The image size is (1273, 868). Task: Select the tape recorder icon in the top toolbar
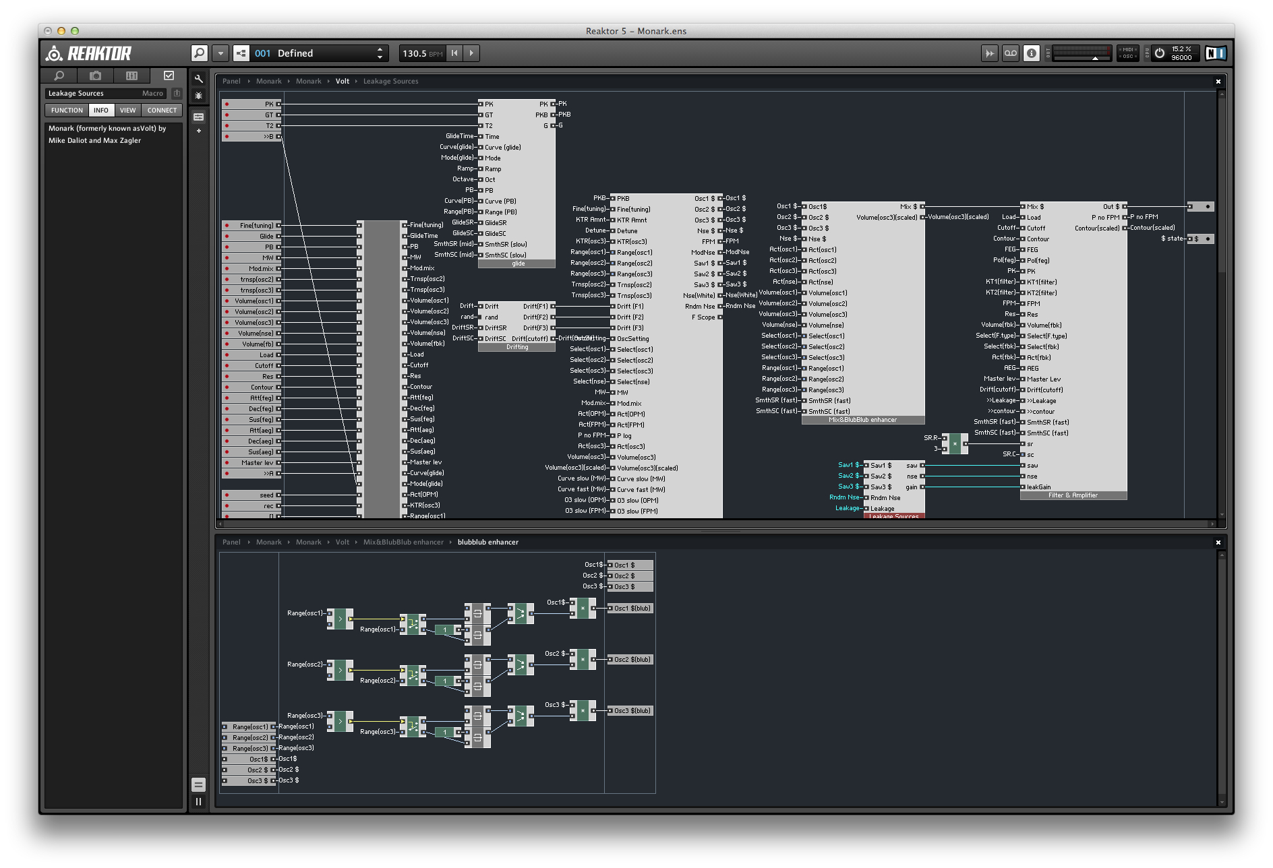point(1010,53)
